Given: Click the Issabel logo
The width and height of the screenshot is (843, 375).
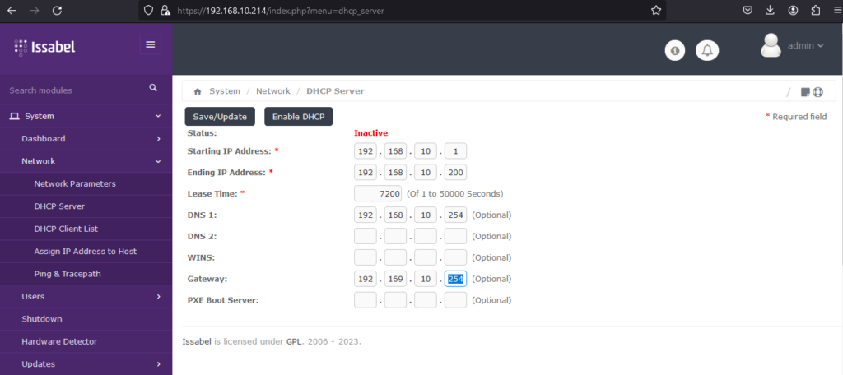Looking at the screenshot, I should coord(45,47).
